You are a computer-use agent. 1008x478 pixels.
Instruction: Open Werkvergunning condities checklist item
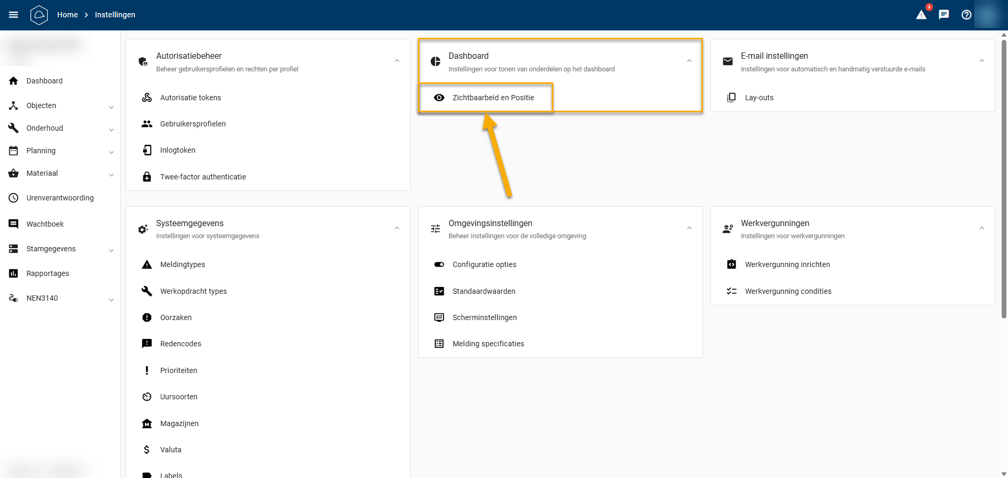point(787,291)
